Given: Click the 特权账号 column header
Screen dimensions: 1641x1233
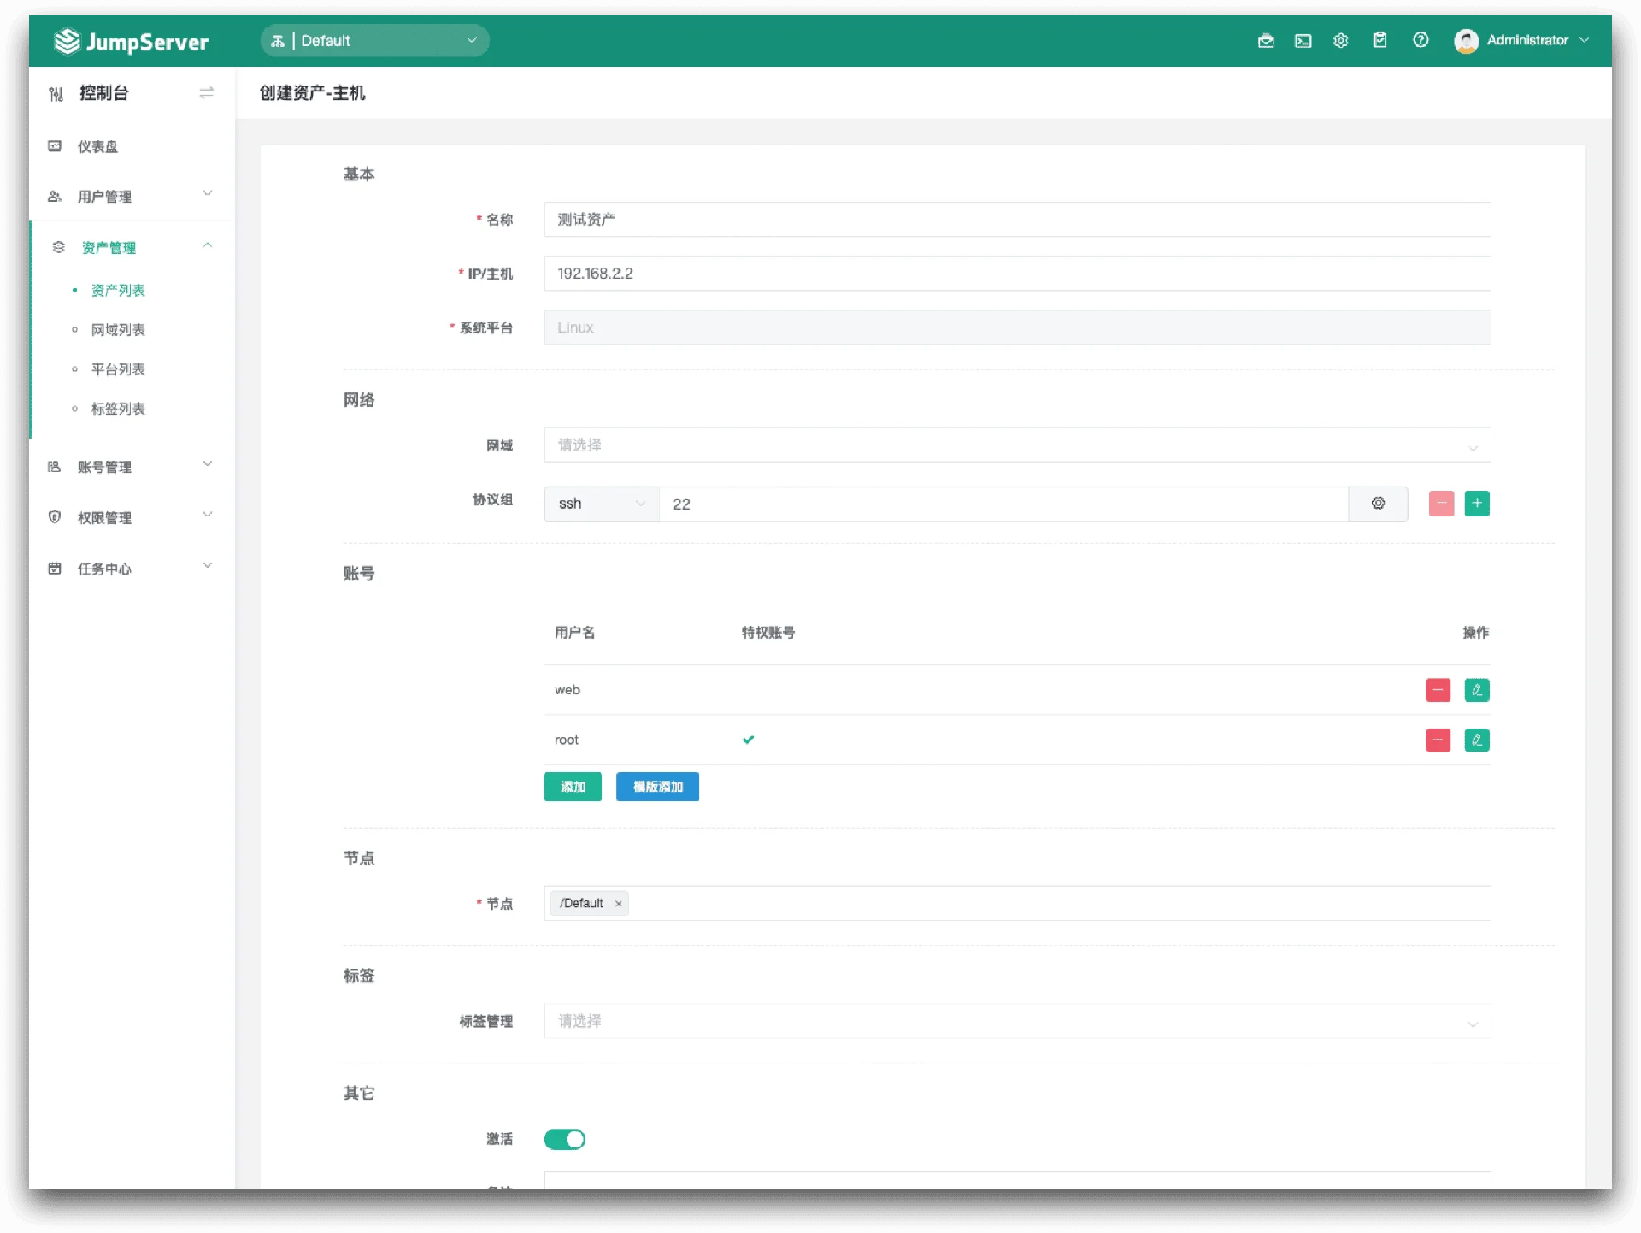Looking at the screenshot, I should coord(768,633).
